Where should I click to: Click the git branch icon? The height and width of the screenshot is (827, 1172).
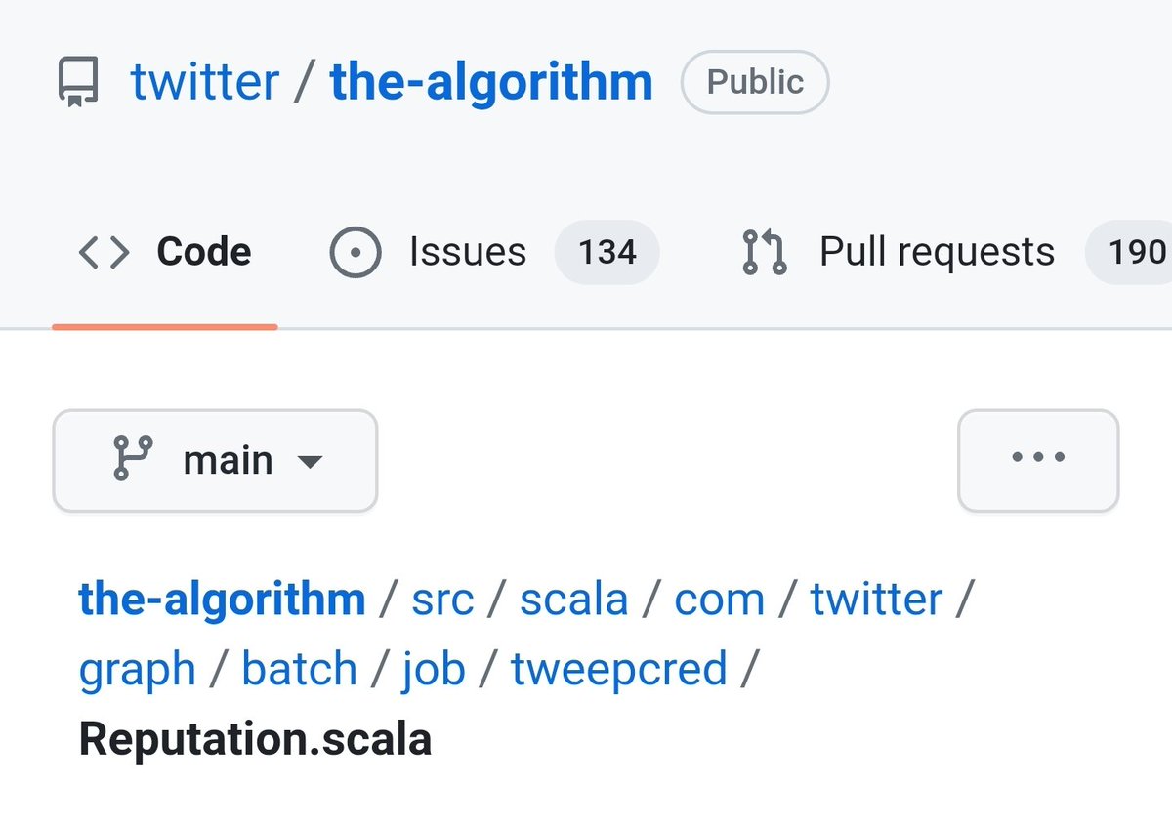(x=134, y=459)
